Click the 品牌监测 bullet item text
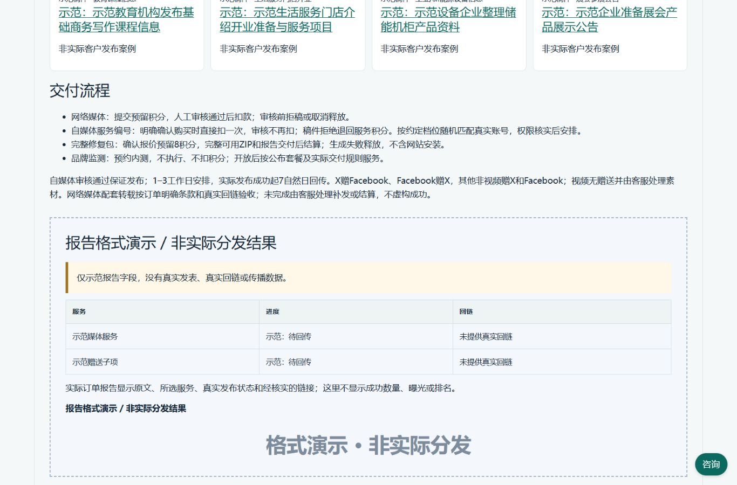The height and width of the screenshot is (485, 737). [229, 159]
